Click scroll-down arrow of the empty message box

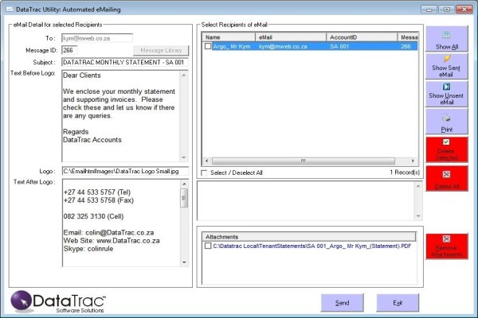pos(418,215)
